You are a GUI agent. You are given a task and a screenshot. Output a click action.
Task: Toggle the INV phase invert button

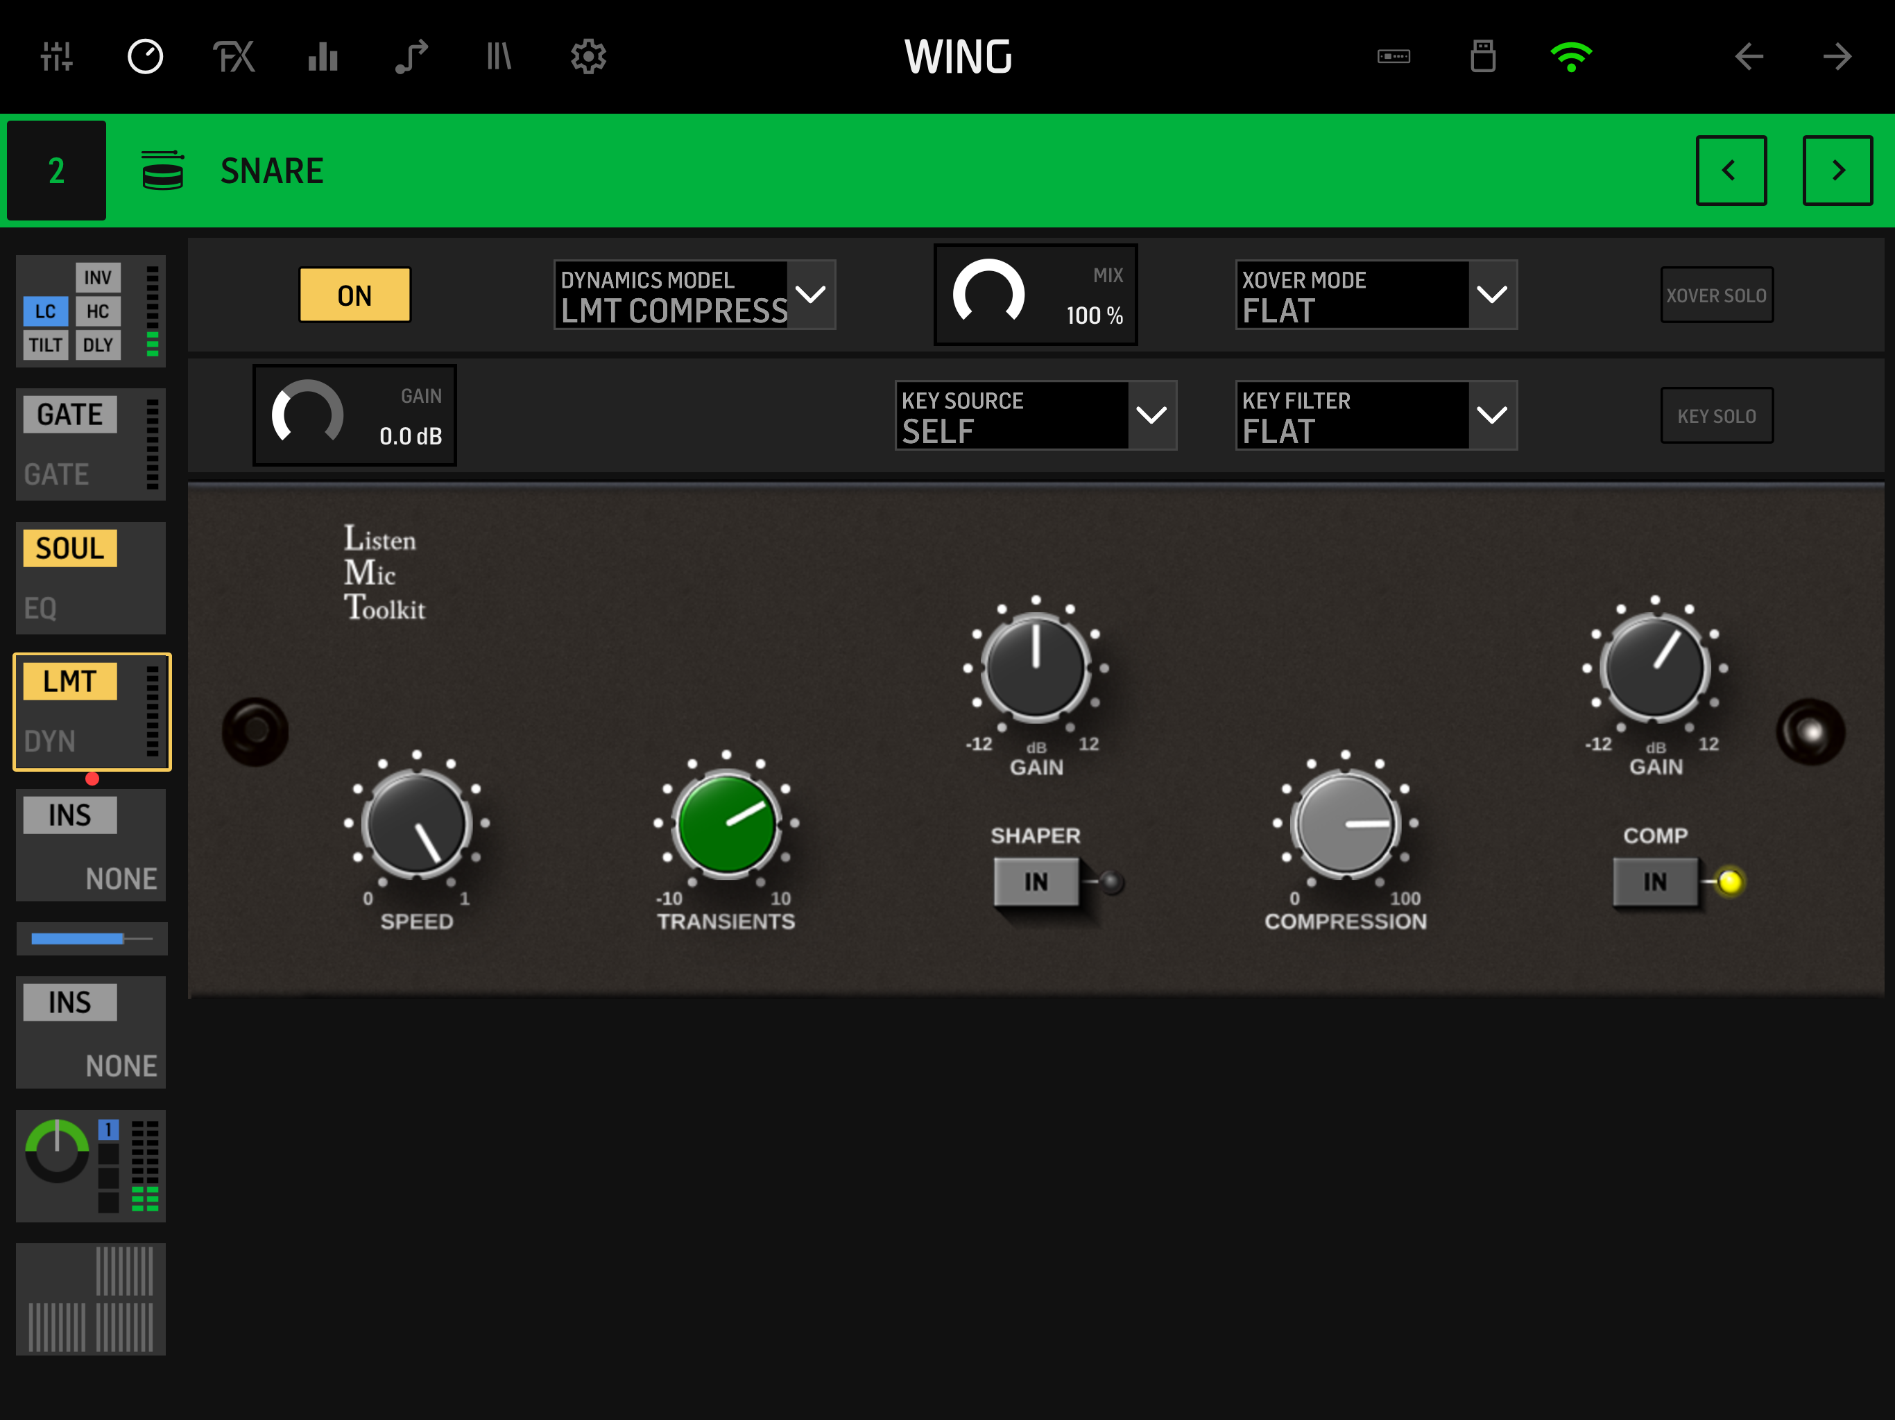click(98, 277)
